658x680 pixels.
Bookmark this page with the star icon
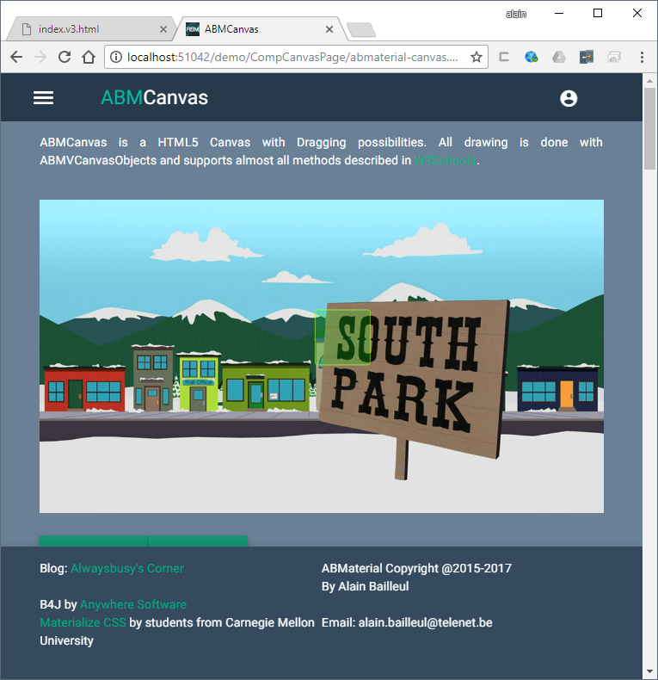click(x=477, y=57)
